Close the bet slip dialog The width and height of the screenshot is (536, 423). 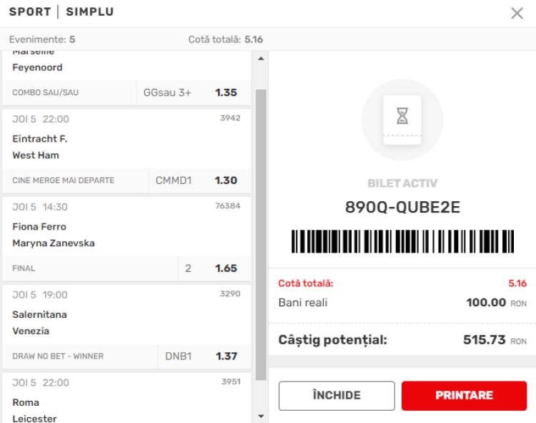(517, 14)
